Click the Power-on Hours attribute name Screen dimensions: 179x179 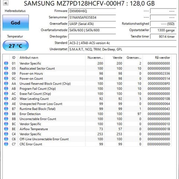coord(31,73)
